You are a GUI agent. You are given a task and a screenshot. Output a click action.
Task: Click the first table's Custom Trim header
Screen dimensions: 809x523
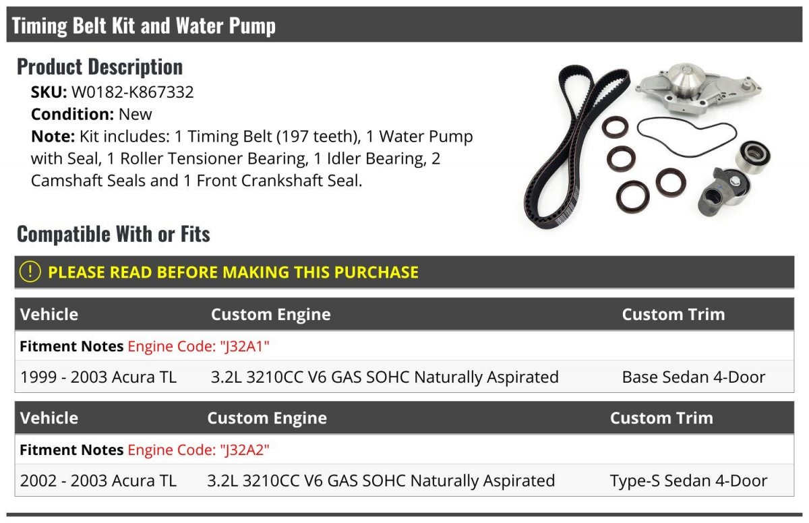(673, 315)
